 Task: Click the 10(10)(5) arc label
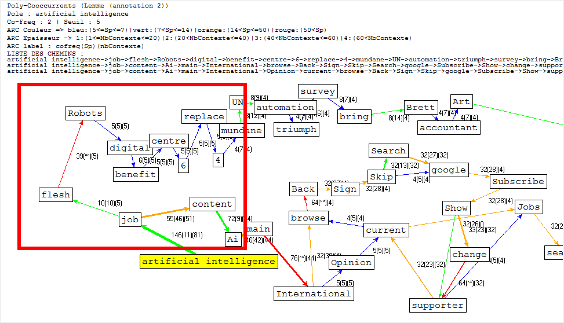[x=110, y=203]
